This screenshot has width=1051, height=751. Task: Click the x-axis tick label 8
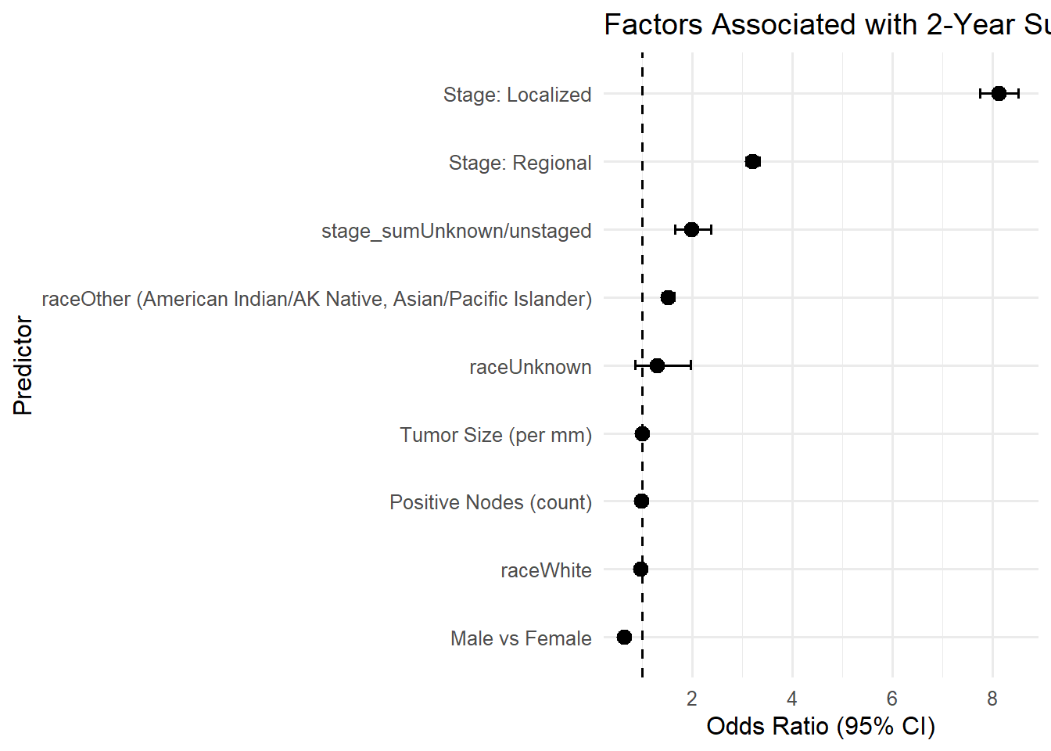point(992,699)
